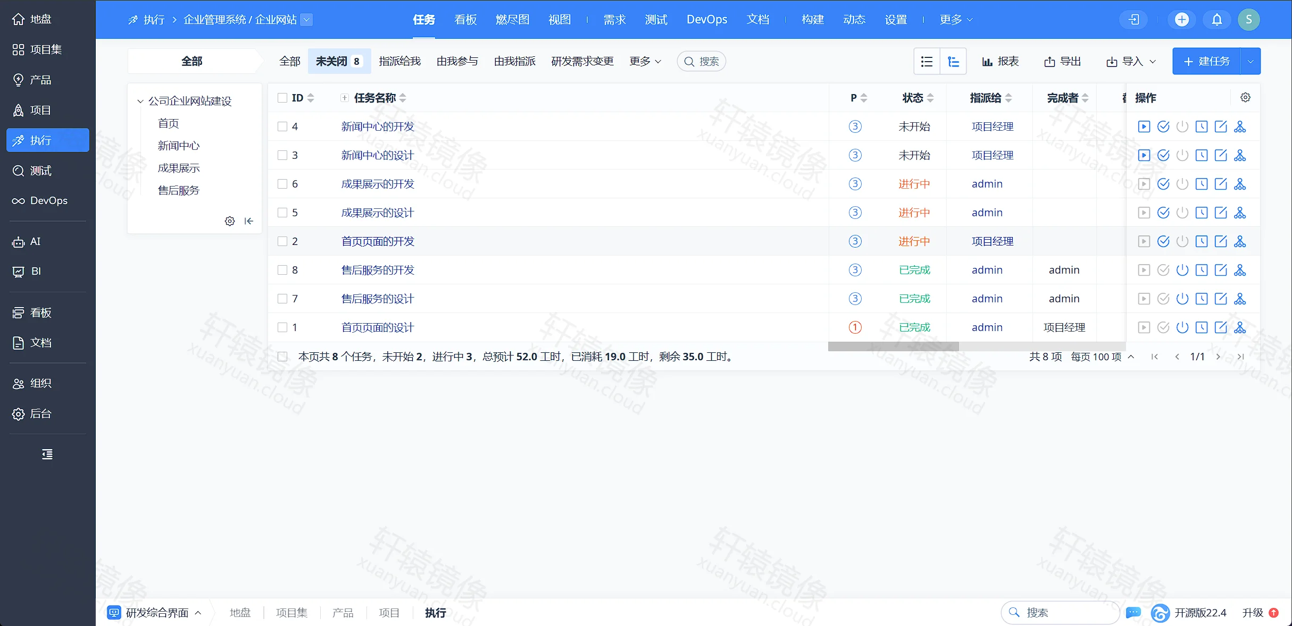Tick checkbox for task ID 4
Viewport: 1292px width, 626px height.
point(282,126)
